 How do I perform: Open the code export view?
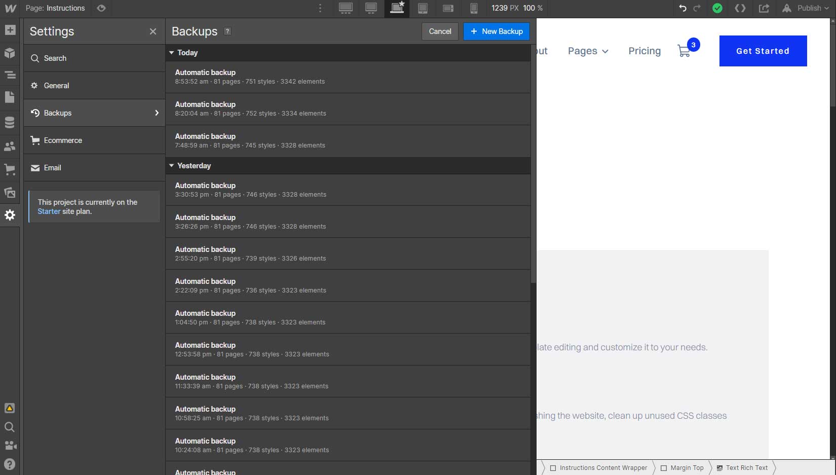[x=740, y=8]
